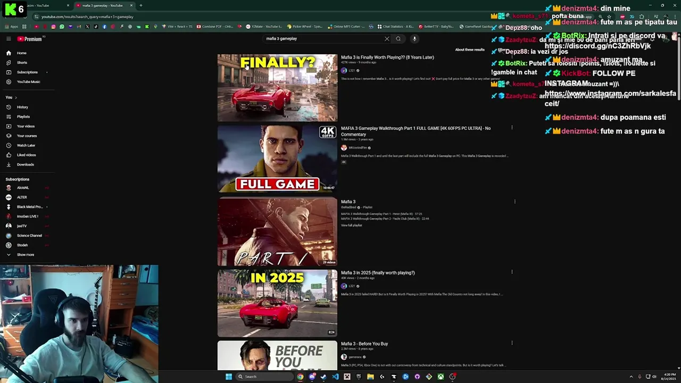Open Downloads in the sidebar
This screenshot has width=681, height=383.
click(x=25, y=164)
